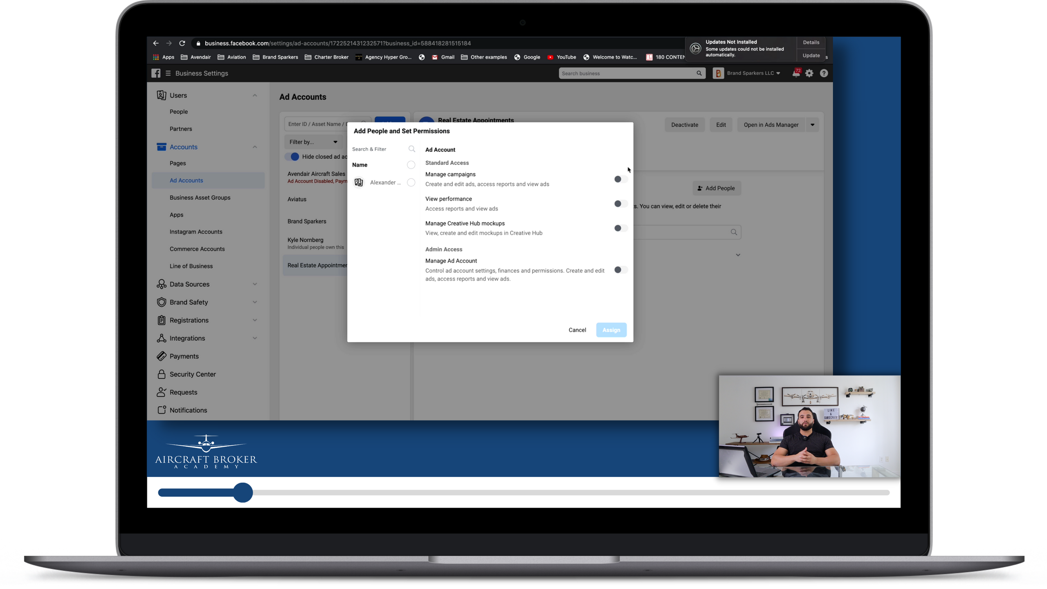Click the Cancel button in dialog

(x=577, y=330)
